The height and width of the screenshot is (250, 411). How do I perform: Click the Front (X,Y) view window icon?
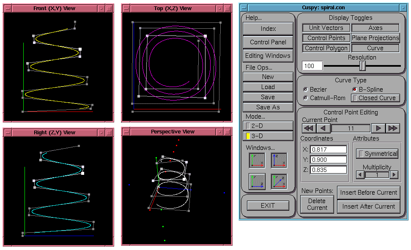pyautogui.click(x=257, y=161)
